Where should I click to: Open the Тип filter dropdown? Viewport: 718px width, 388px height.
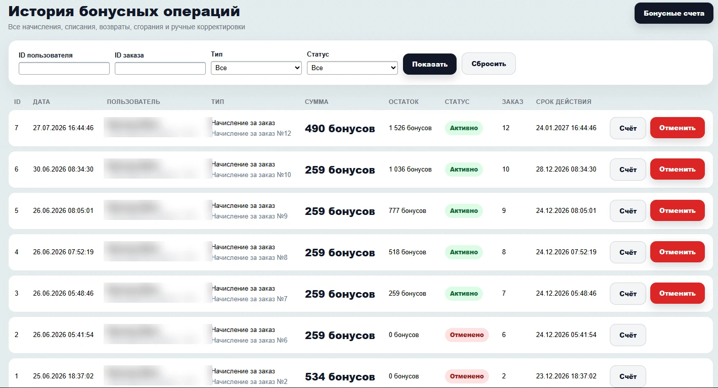tap(256, 68)
